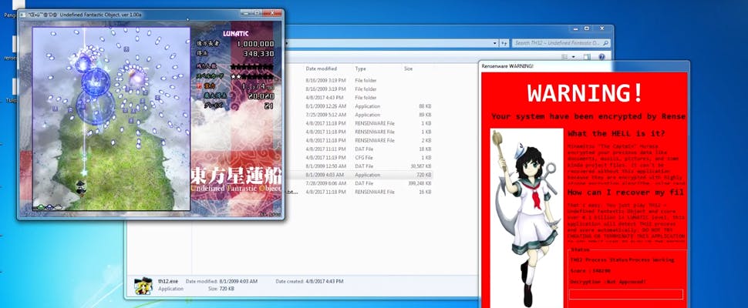Click the 88 KB size cell

(x=425, y=106)
